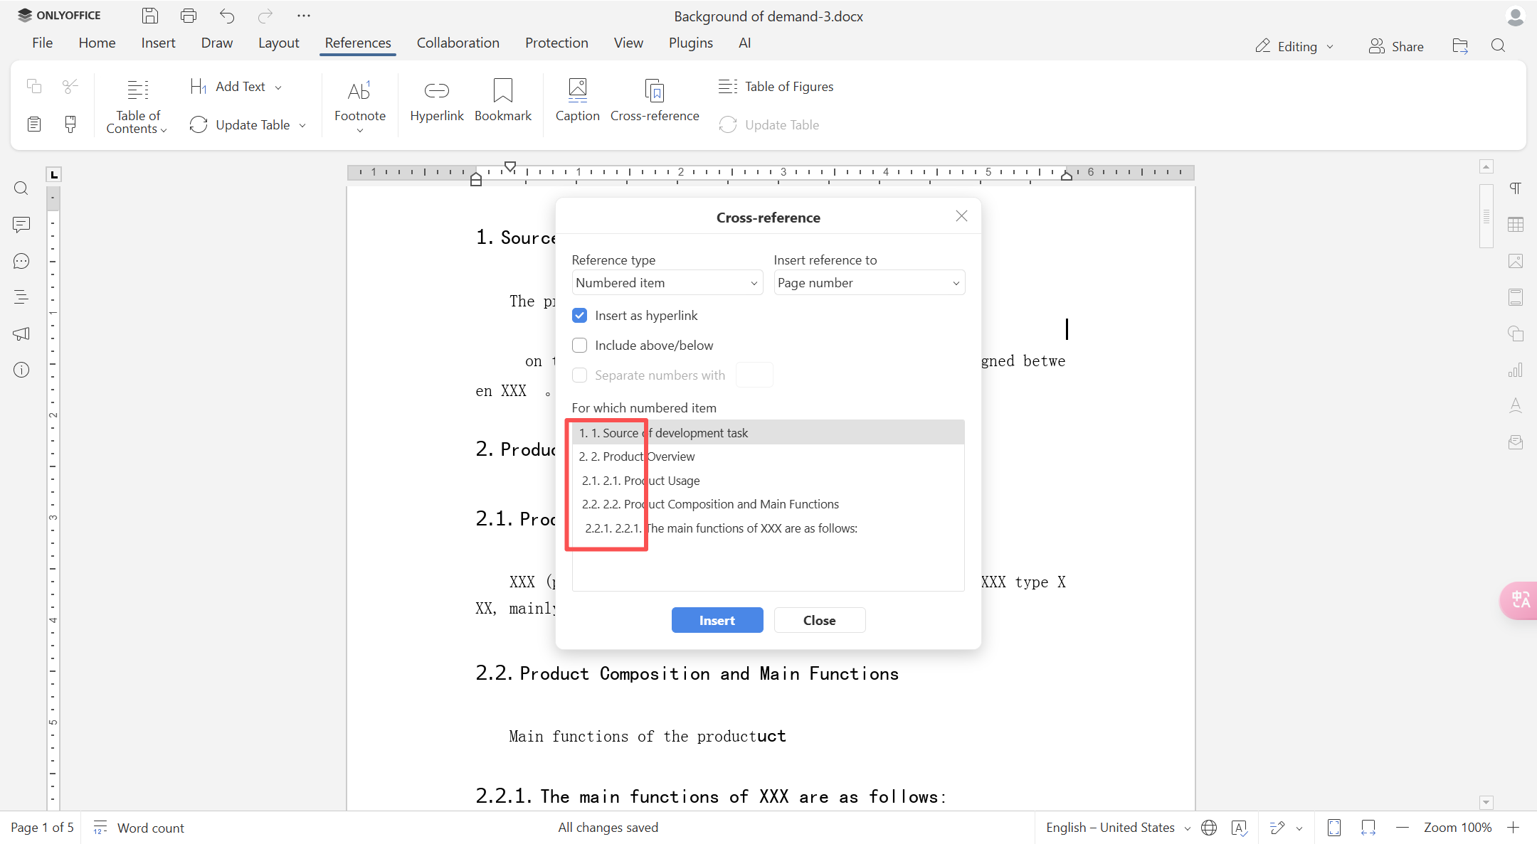
Task: Open the Collaboration tab
Action: [x=458, y=43]
